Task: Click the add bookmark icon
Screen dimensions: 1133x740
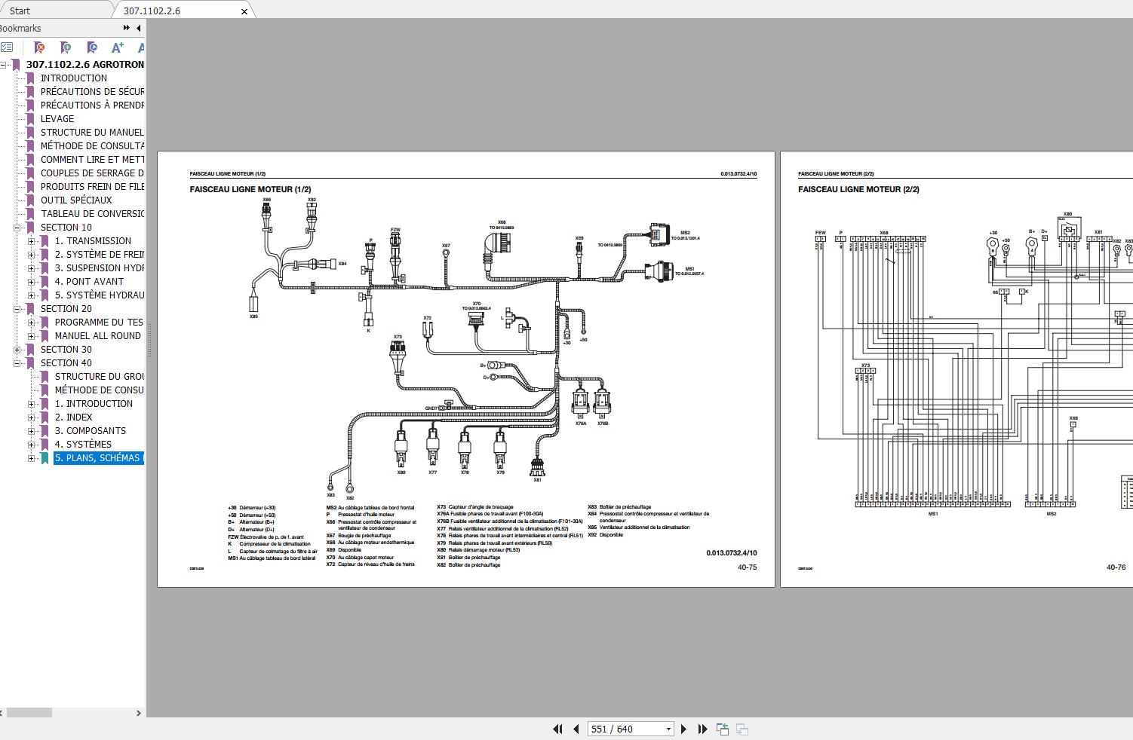Action: pyautogui.click(x=66, y=47)
